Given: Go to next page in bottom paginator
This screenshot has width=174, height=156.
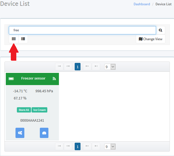Looking at the screenshot, I should tap(87, 146).
